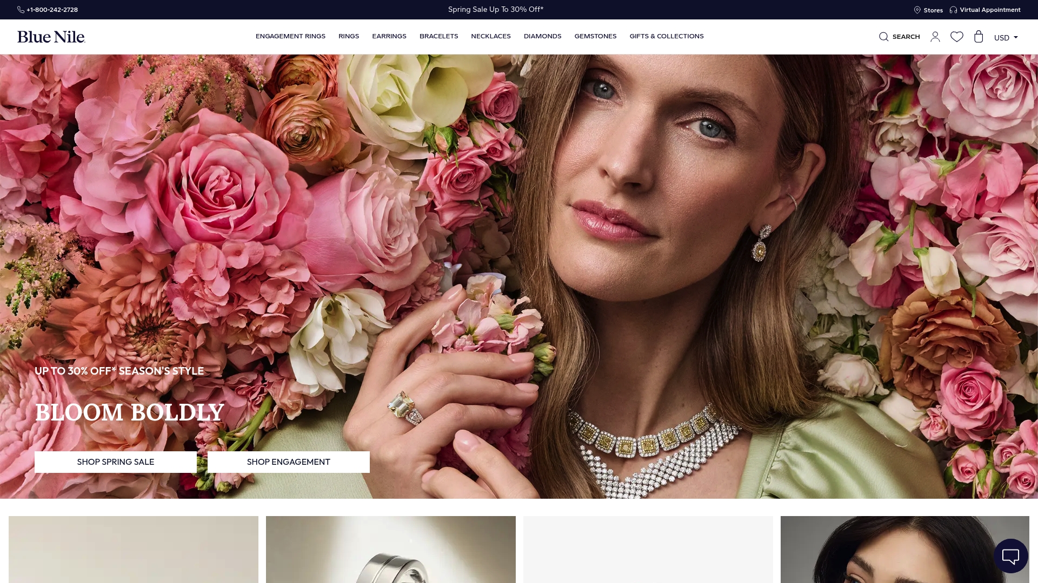
Task: Click the Stores location pin icon
Action: coord(917,10)
